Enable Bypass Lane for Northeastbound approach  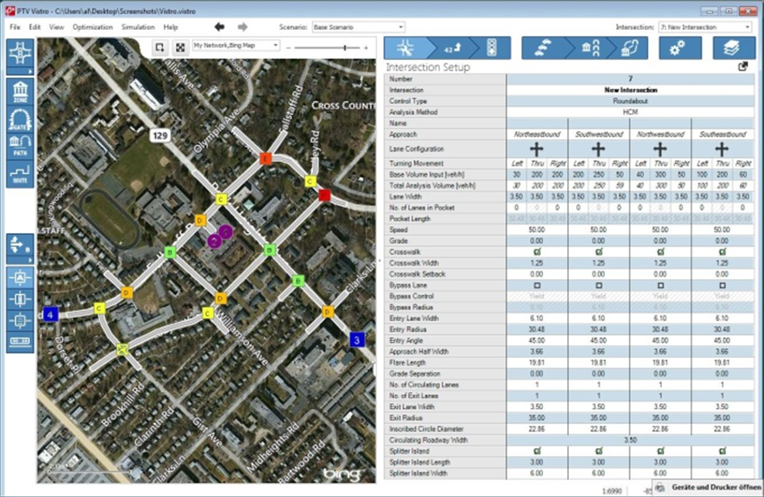(x=537, y=285)
